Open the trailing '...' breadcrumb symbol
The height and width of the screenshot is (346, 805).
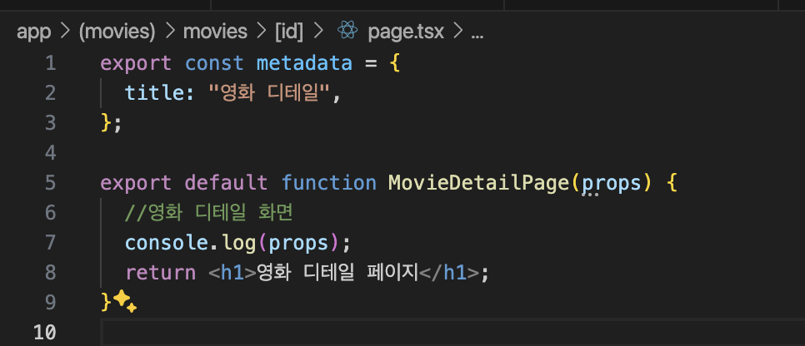(x=477, y=36)
